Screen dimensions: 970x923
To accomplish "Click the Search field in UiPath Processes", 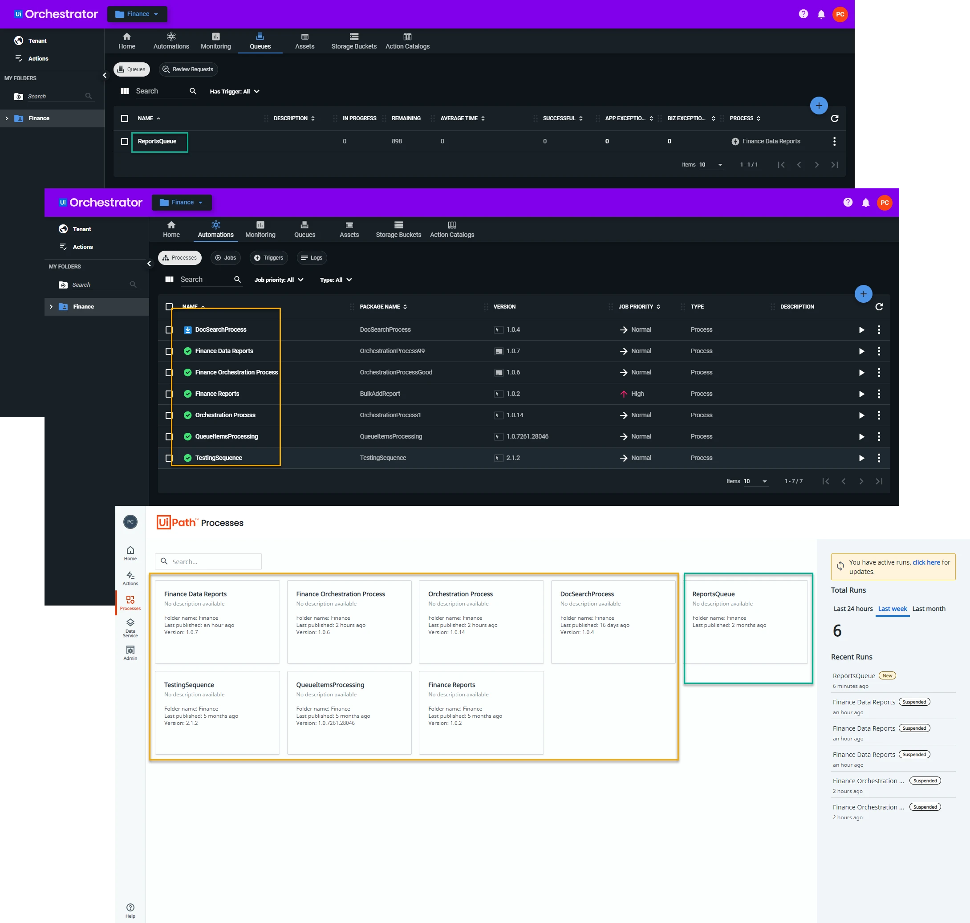I will click(209, 562).
